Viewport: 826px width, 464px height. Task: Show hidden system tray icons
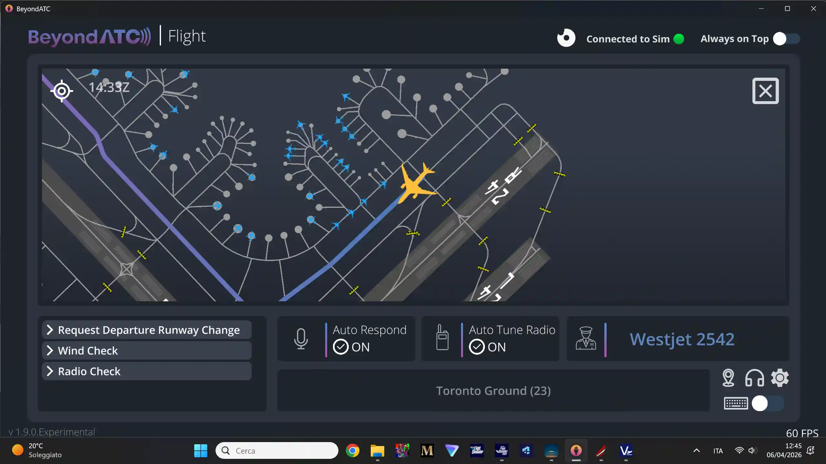[697, 450]
